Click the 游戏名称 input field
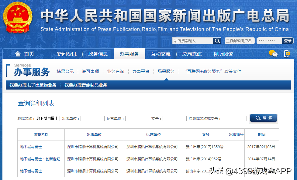Viewport: 297px width, 180px height. pos(48,118)
